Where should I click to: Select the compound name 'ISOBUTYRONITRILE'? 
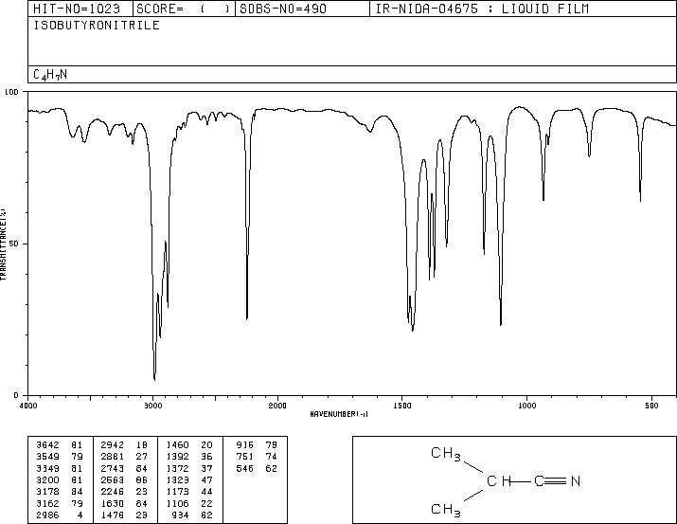point(97,25)
